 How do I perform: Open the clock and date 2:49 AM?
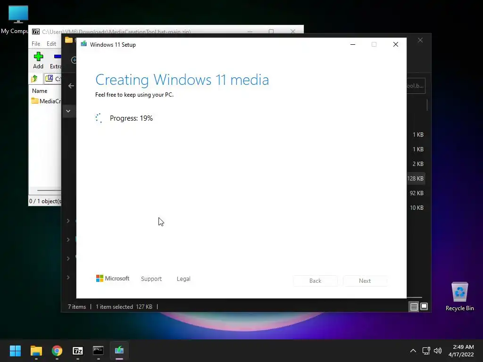(x=461, y=351)
